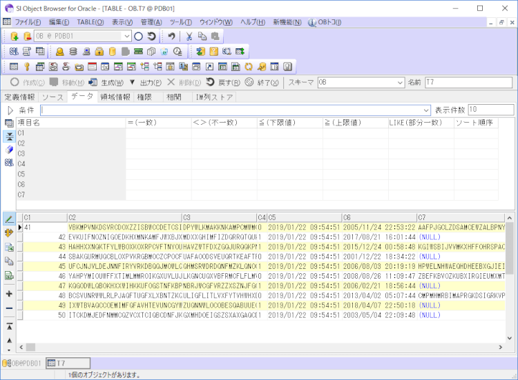The height and width of the screenshot is (380, 518).
Task: Click the 表示件数 input field
Action: 490,110
